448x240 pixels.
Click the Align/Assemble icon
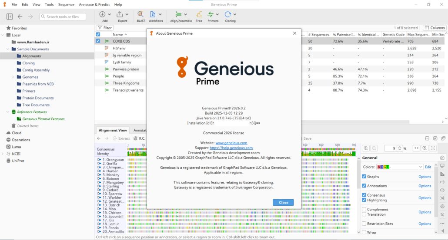[x=179, y=14]
